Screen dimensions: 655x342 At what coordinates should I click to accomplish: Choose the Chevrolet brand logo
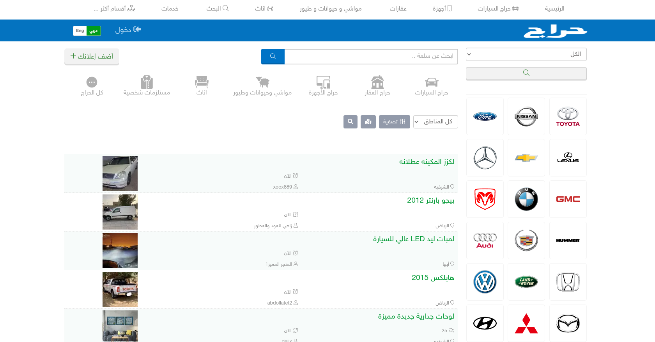coord(526,158)
